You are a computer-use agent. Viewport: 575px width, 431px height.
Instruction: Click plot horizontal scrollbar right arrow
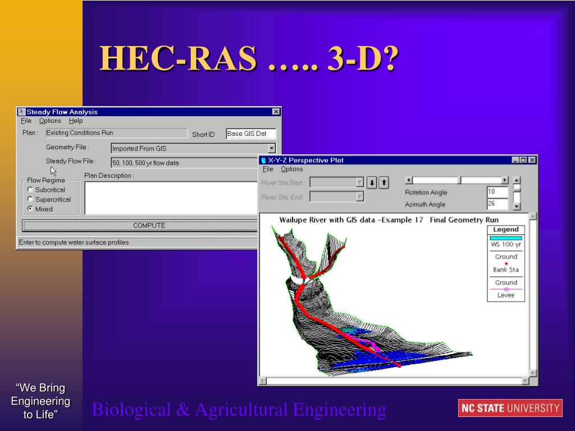click(526, 381)
